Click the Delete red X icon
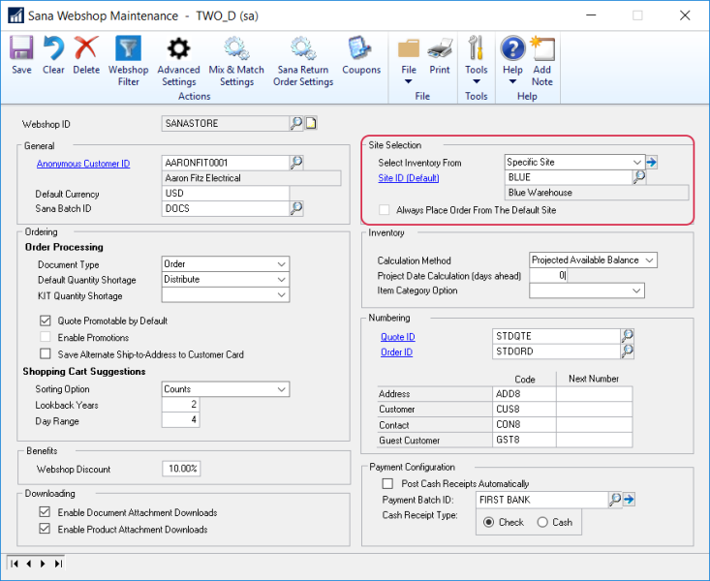Viewport: 710px width, 581px height. point(86,48)
